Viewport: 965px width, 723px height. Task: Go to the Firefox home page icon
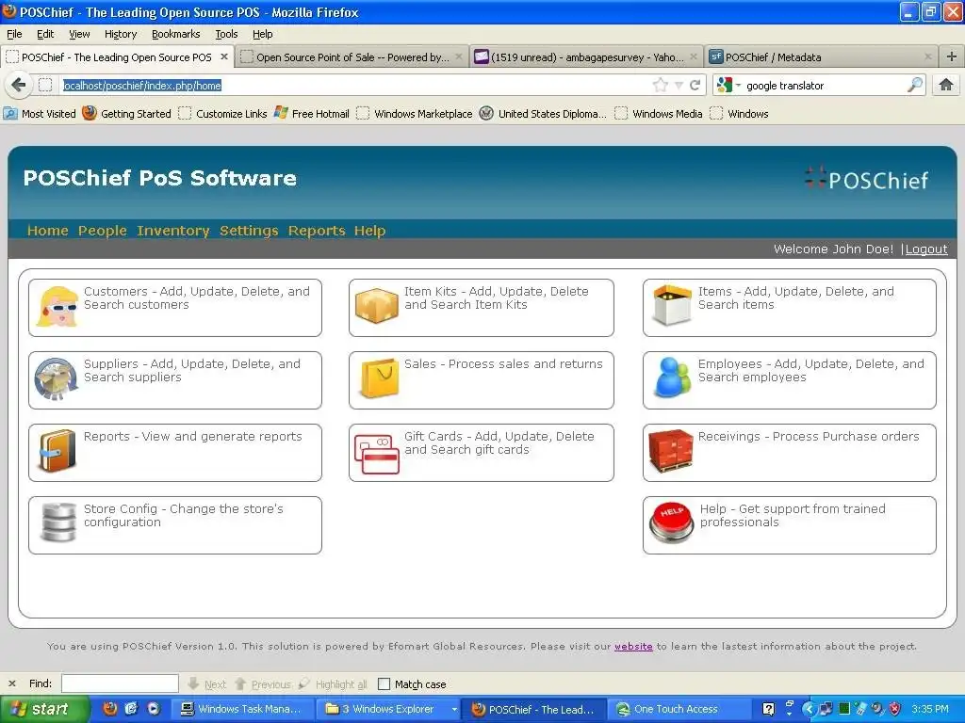(x=946, y=85)
